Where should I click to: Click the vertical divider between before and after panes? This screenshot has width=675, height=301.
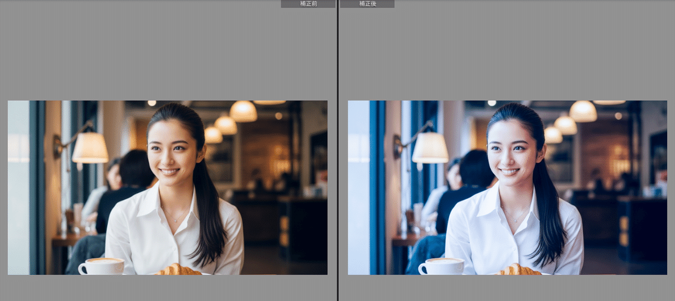click(x=337, y=150)
